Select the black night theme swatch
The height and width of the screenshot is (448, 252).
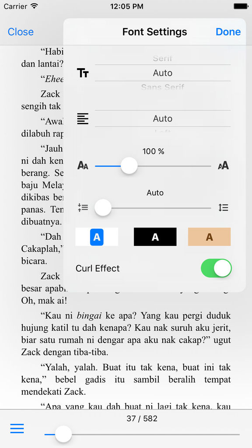pyautogui.click(x=155, y=237)
